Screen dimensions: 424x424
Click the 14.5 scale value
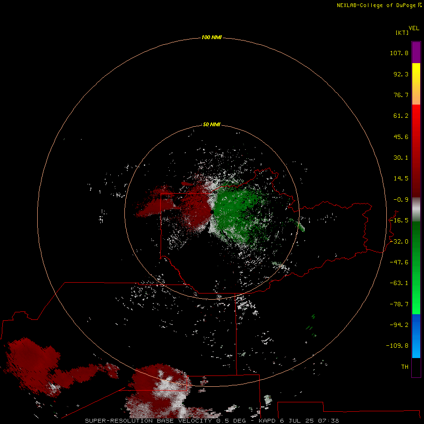click(x=401, y=179)
